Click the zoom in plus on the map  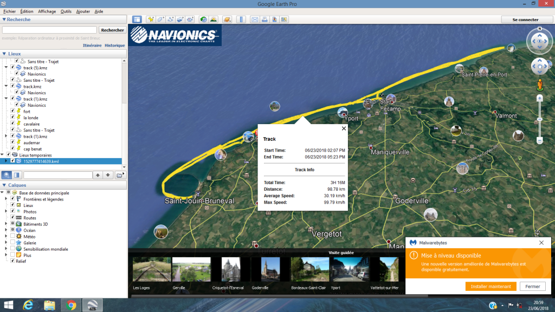point(539,98)
